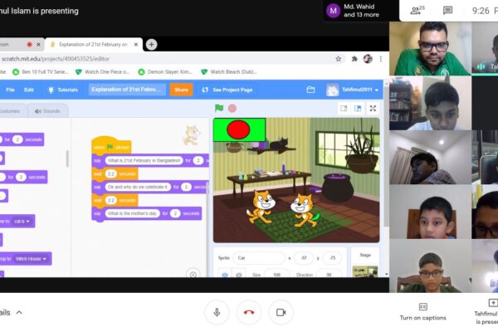Expand meeting details chevron
This screenshot has height=332, width=498.
(x=19, y=312)
